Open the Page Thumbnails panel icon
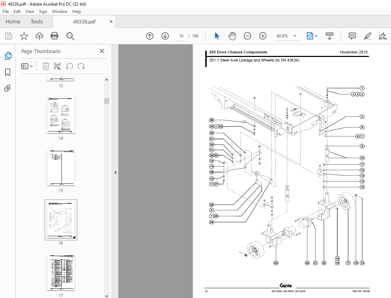The height and width of the screenshot is (298, 391). pyautogui.click(x=8, y=56)
